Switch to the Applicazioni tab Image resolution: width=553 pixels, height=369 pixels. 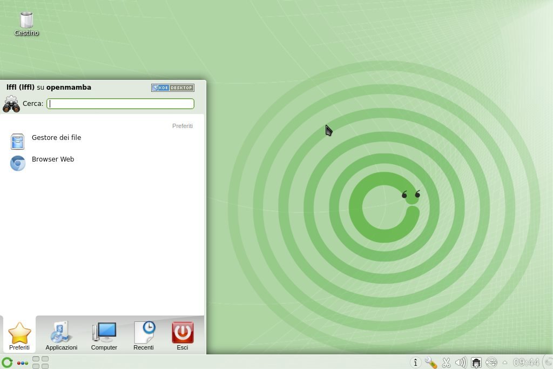coord(62,336)
